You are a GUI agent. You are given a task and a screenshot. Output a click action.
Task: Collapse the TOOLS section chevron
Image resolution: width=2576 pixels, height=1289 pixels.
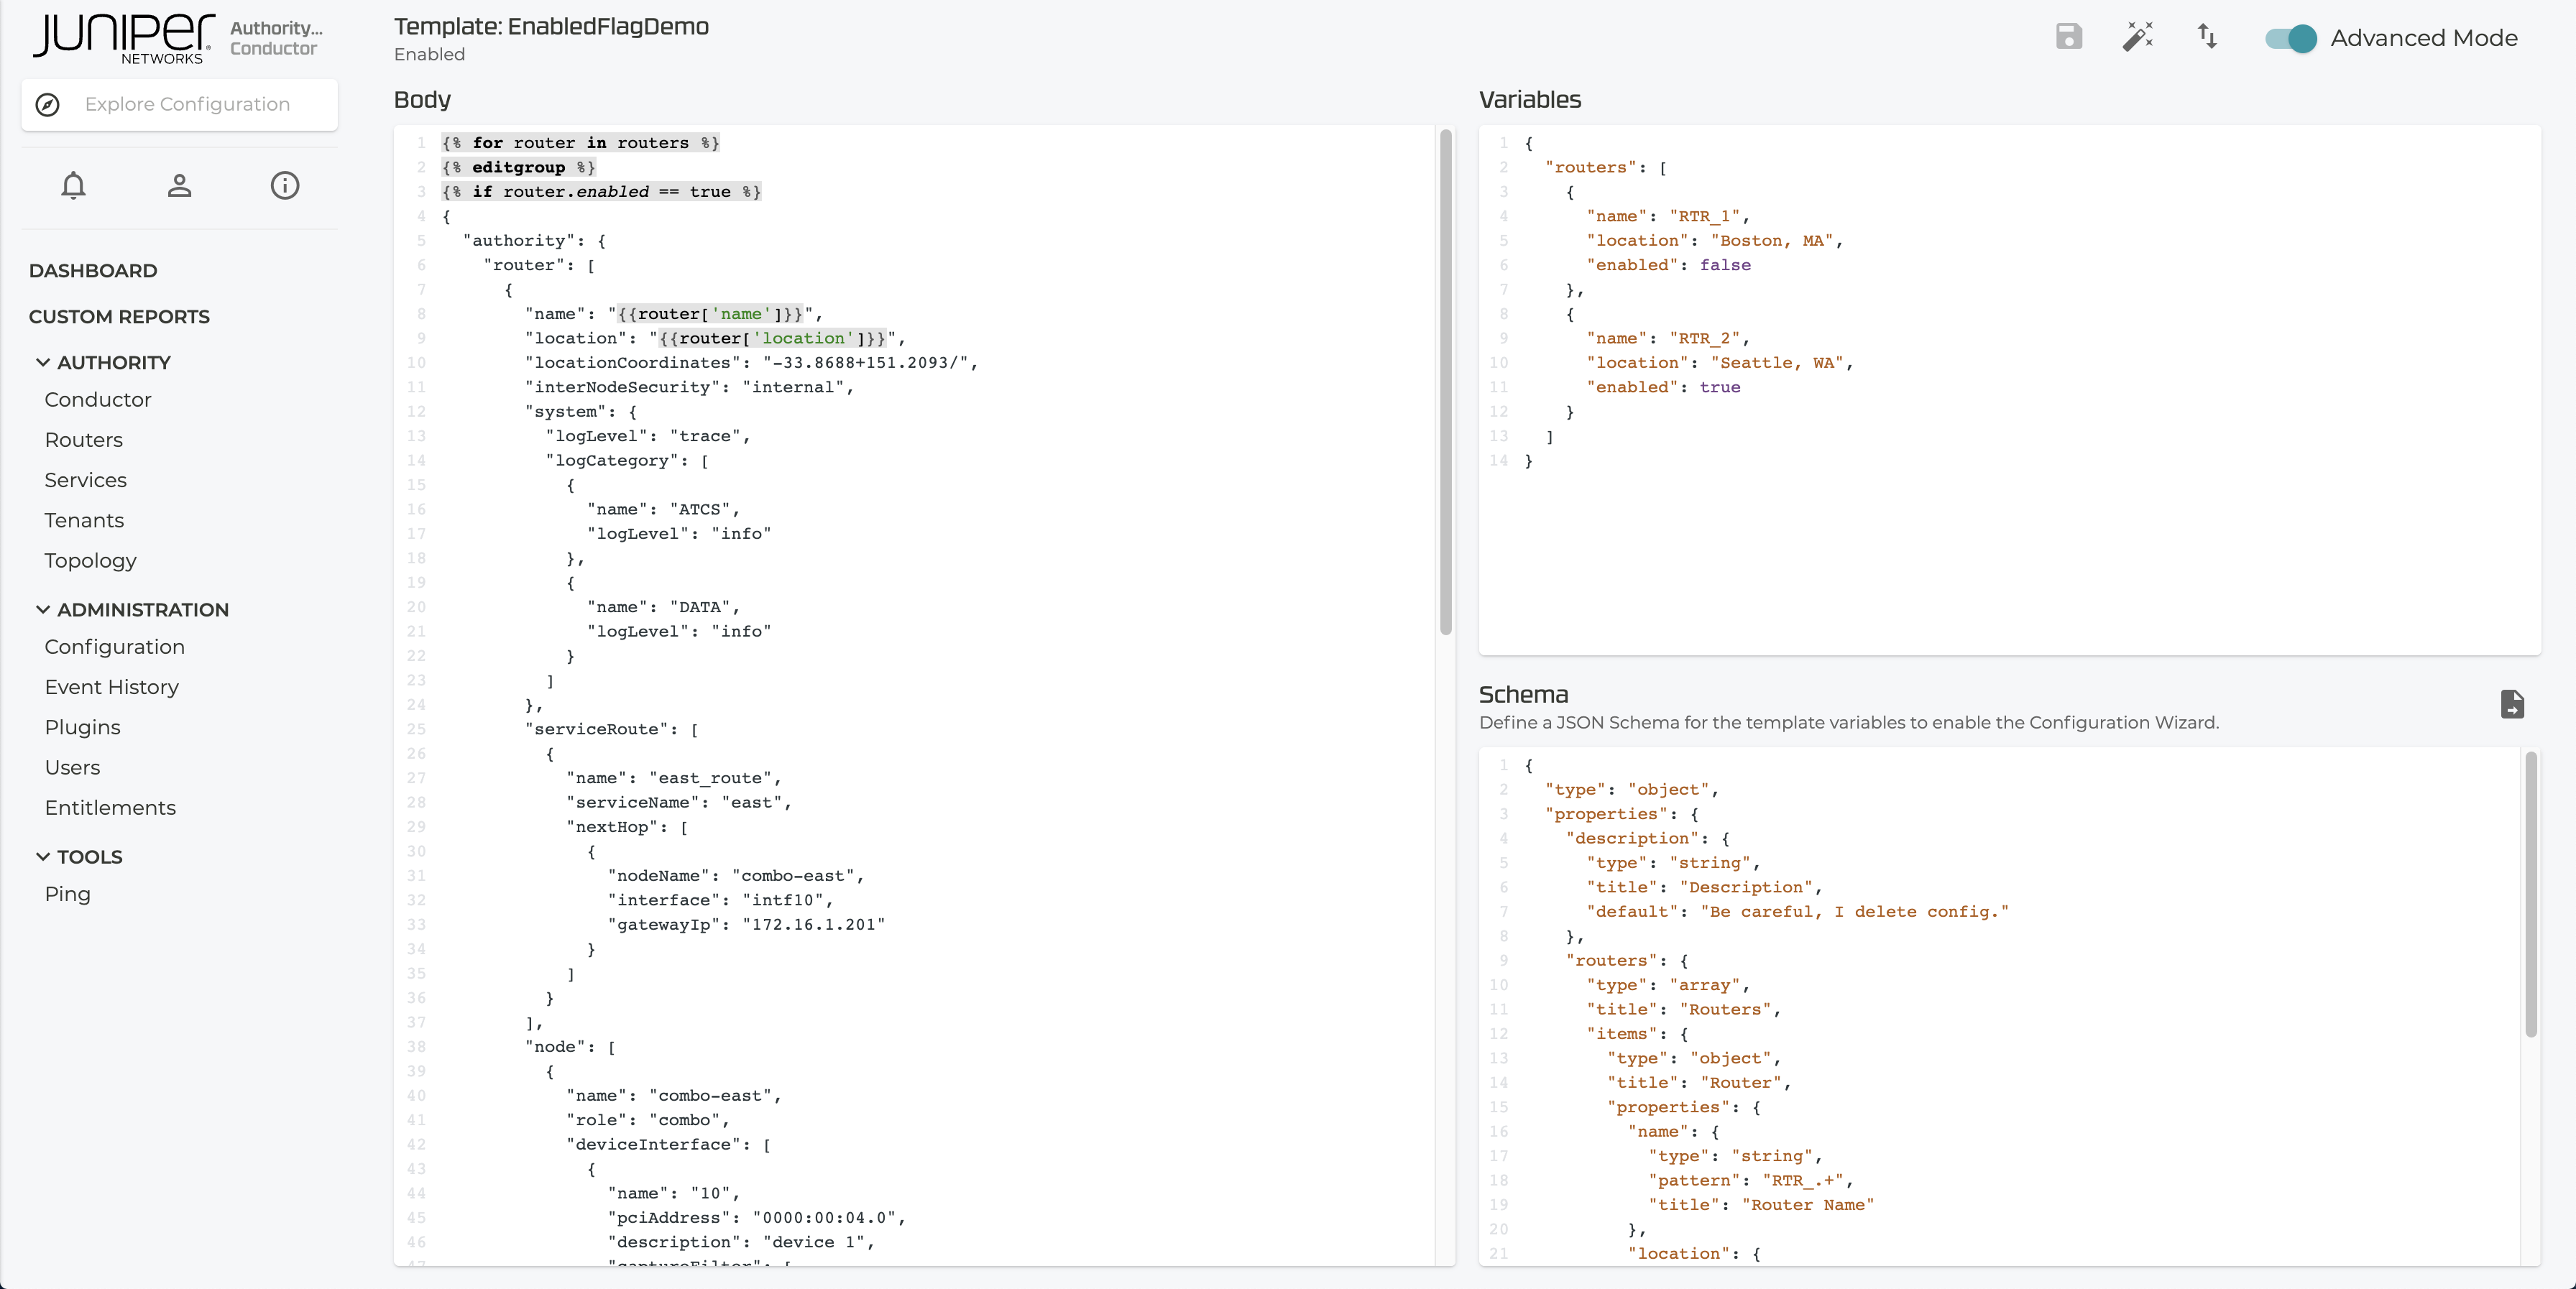[43, 856]
